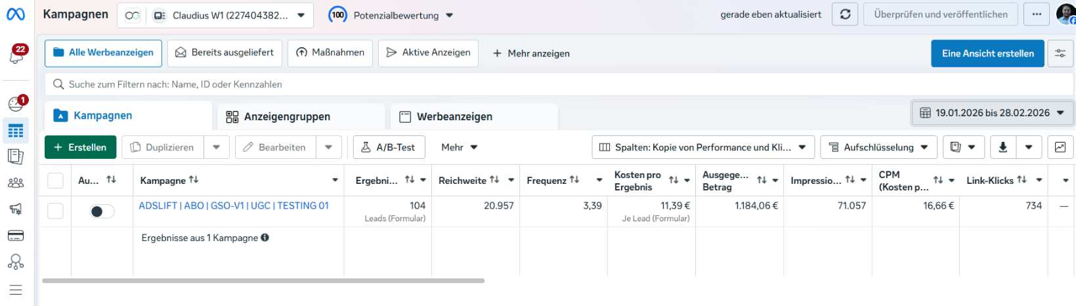This screenshot has width=1076, height=306.
Task: Click the green Erstellen button
Action: [x=80, y=147]
